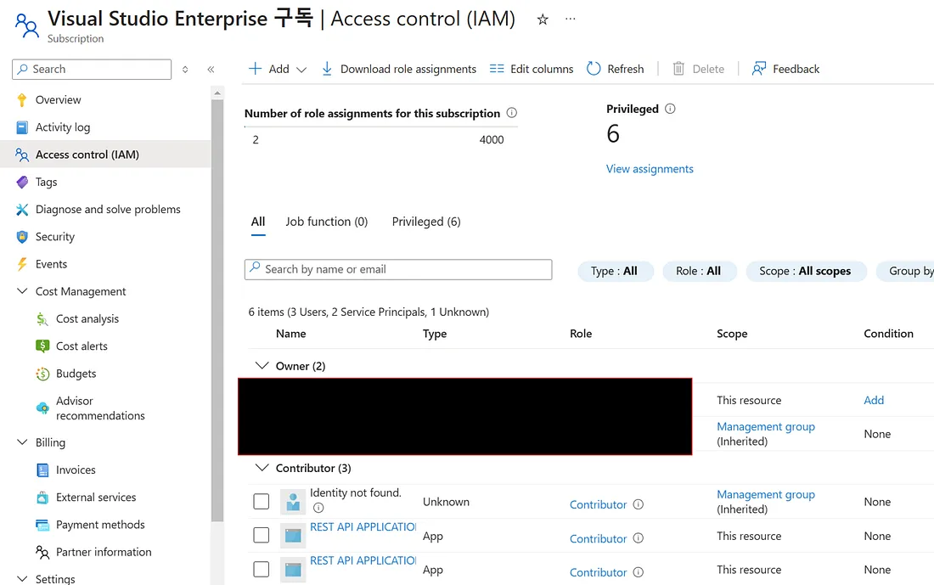Tick the last REST API APPLICATION checkbox
The width and height of the screenshot is (934, 585).
[262, 570]
